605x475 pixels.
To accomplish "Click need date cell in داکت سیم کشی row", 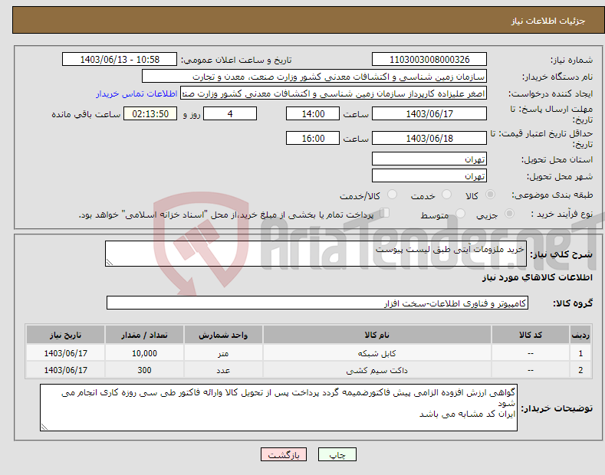I will click(x=66, y=370).
